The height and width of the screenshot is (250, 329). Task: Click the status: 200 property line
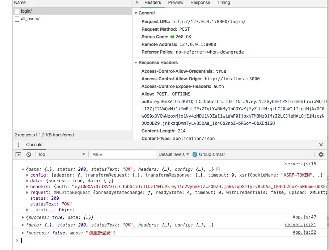(x=45, y=198)
